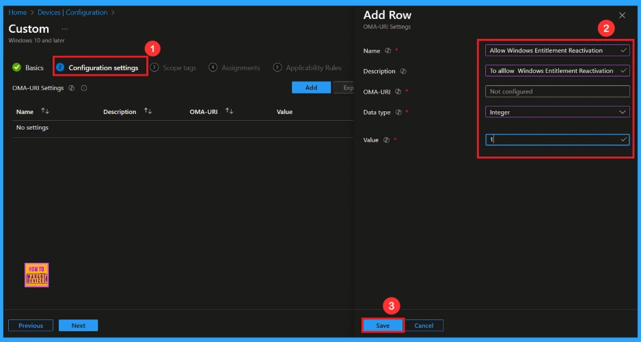Go to the Scope tags step
The image size is (641, 342).
(174, 68)
